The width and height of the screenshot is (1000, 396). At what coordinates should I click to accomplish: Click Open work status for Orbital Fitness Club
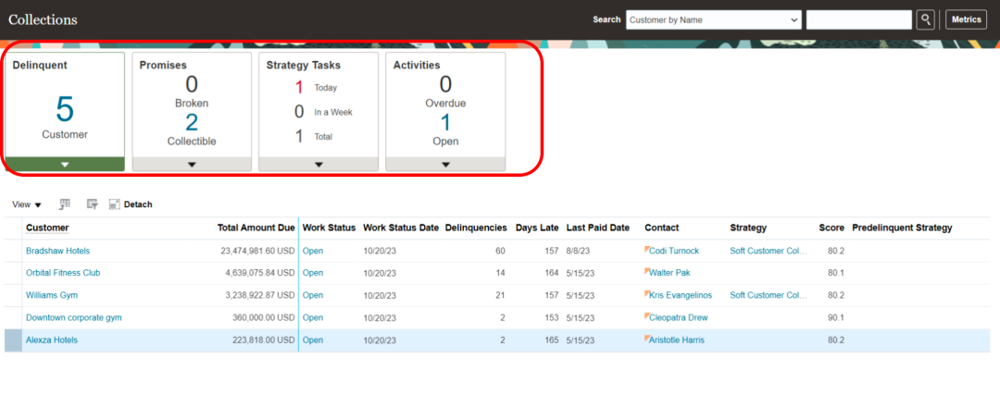(313, 273)
